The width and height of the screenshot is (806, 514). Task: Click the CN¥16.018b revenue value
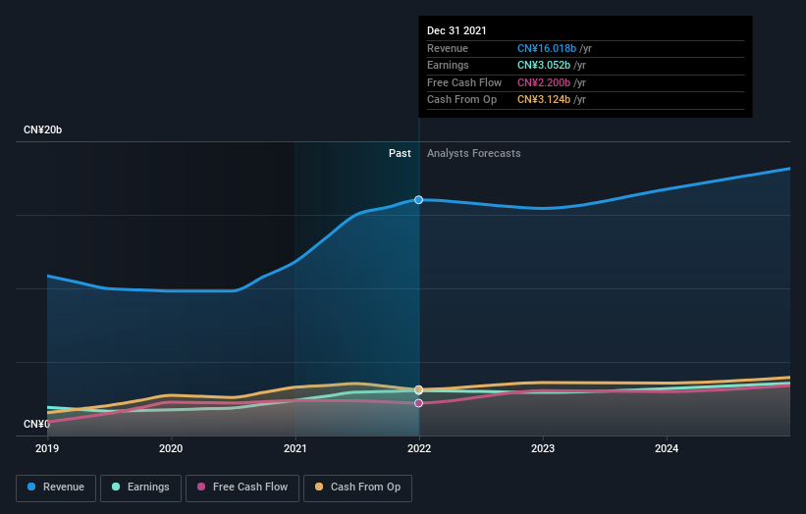(547, 48)
